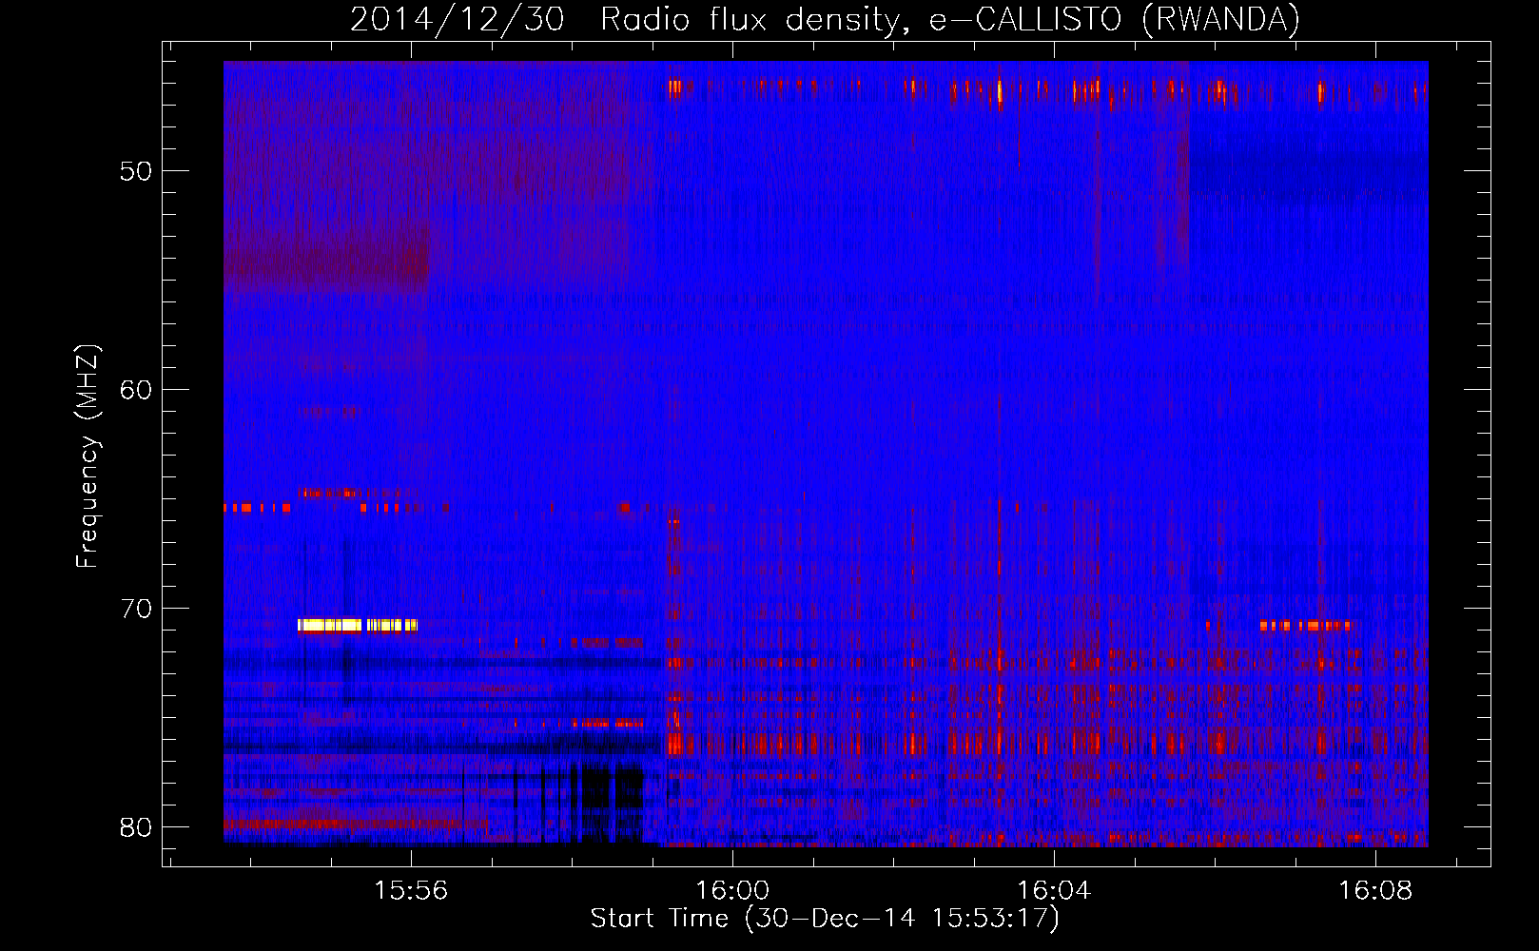Click the 'Start Time (30-Dec-14 15:53:17)' label
This screenshot has width=1539, height=951.
point(825,919)
